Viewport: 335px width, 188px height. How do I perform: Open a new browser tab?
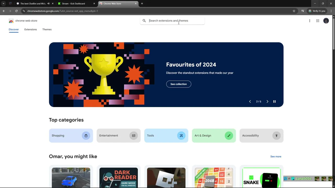[142, 4]
